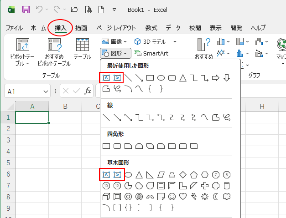Choose the decagon shape labeled 10
This screenshot has width=286, height=218.
[106, 186]
